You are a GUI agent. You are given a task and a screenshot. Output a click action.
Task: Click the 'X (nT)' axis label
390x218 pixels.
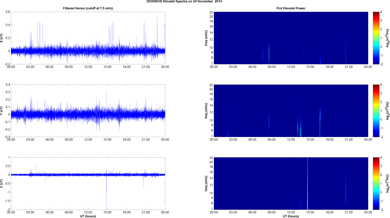pos(2,38)
